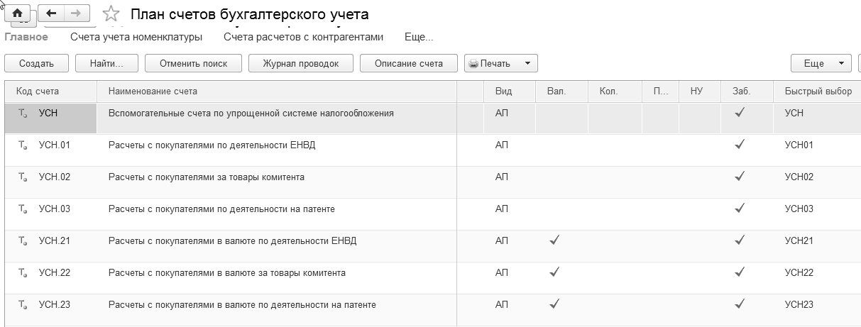Select the УСН.21 account row name
The width and height of the screenshot is (861, 327).
(232, 241)
